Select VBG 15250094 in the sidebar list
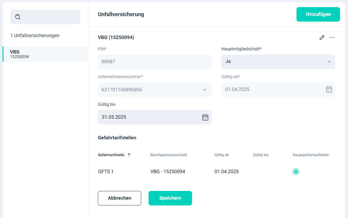 tap(45, 54)
